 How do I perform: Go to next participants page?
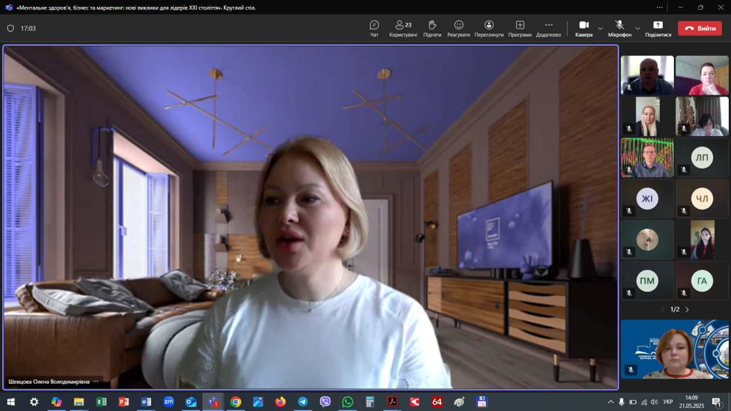(x=687, y=309)
